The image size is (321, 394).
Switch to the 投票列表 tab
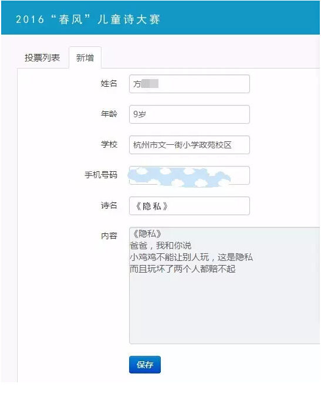42,58
